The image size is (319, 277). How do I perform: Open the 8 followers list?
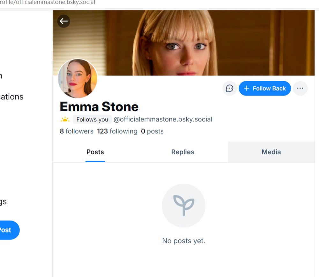(x=77, y=131)
